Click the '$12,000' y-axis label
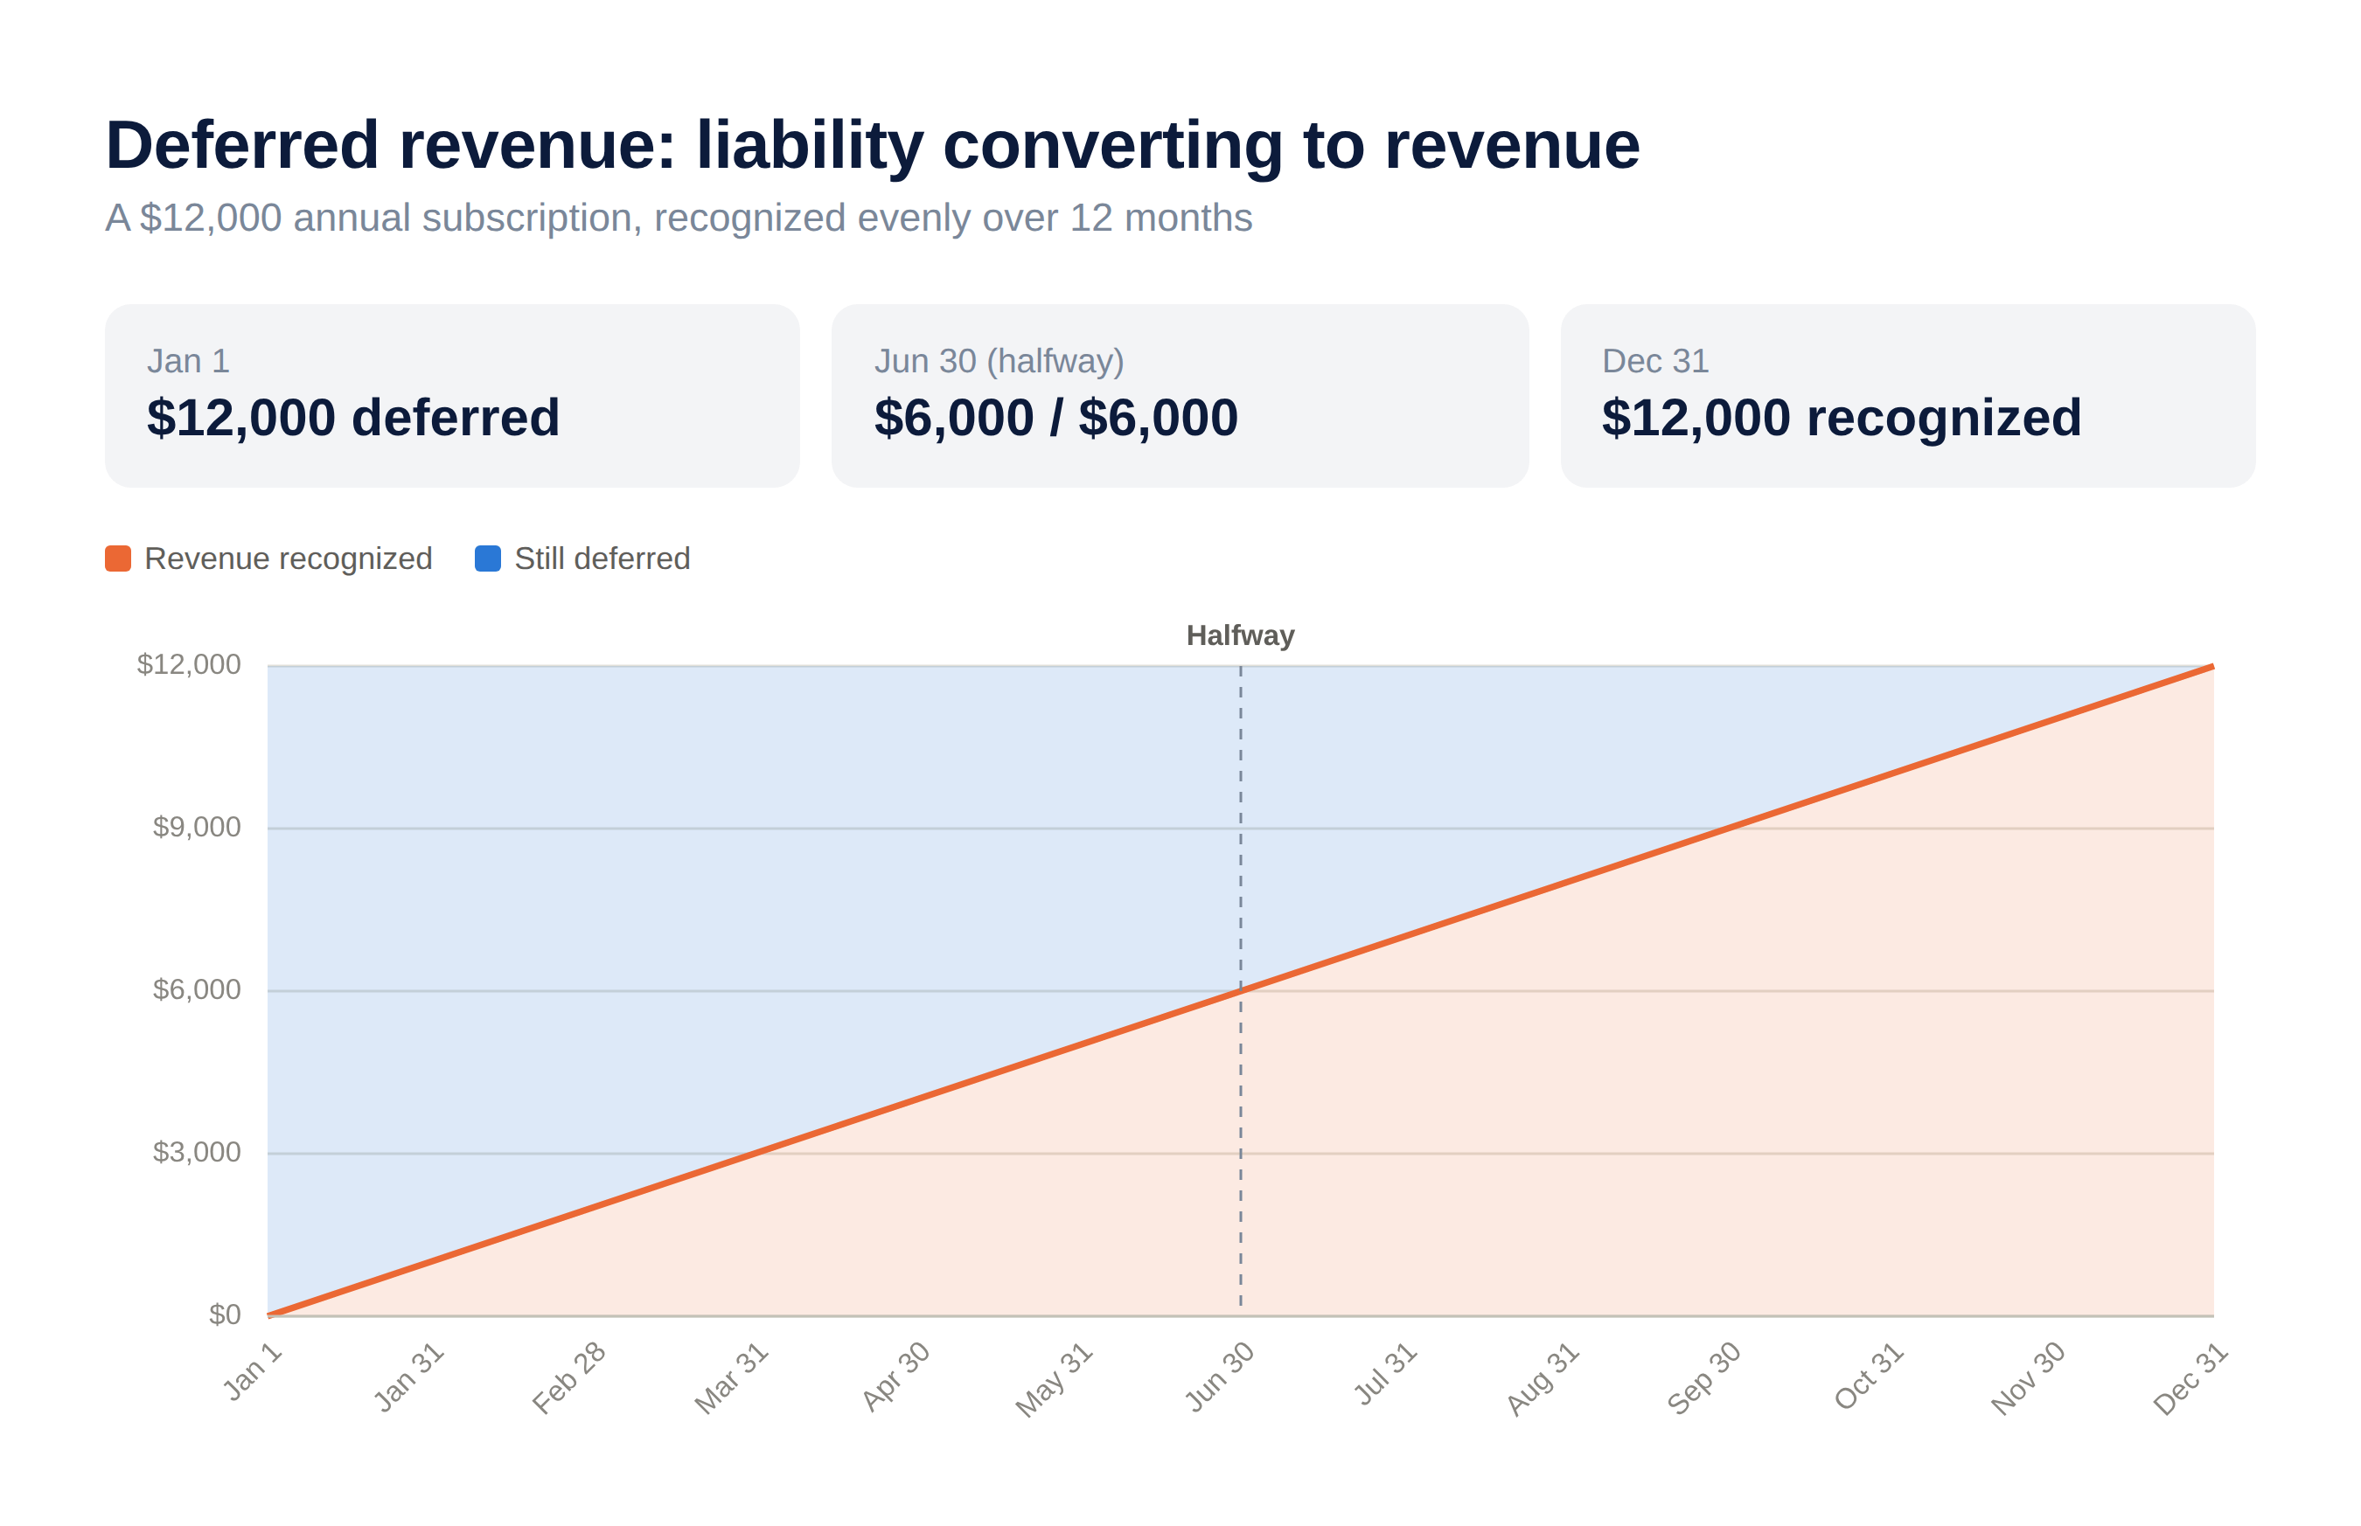The height and width of the screenshot is (1526, 2361). 188,665
